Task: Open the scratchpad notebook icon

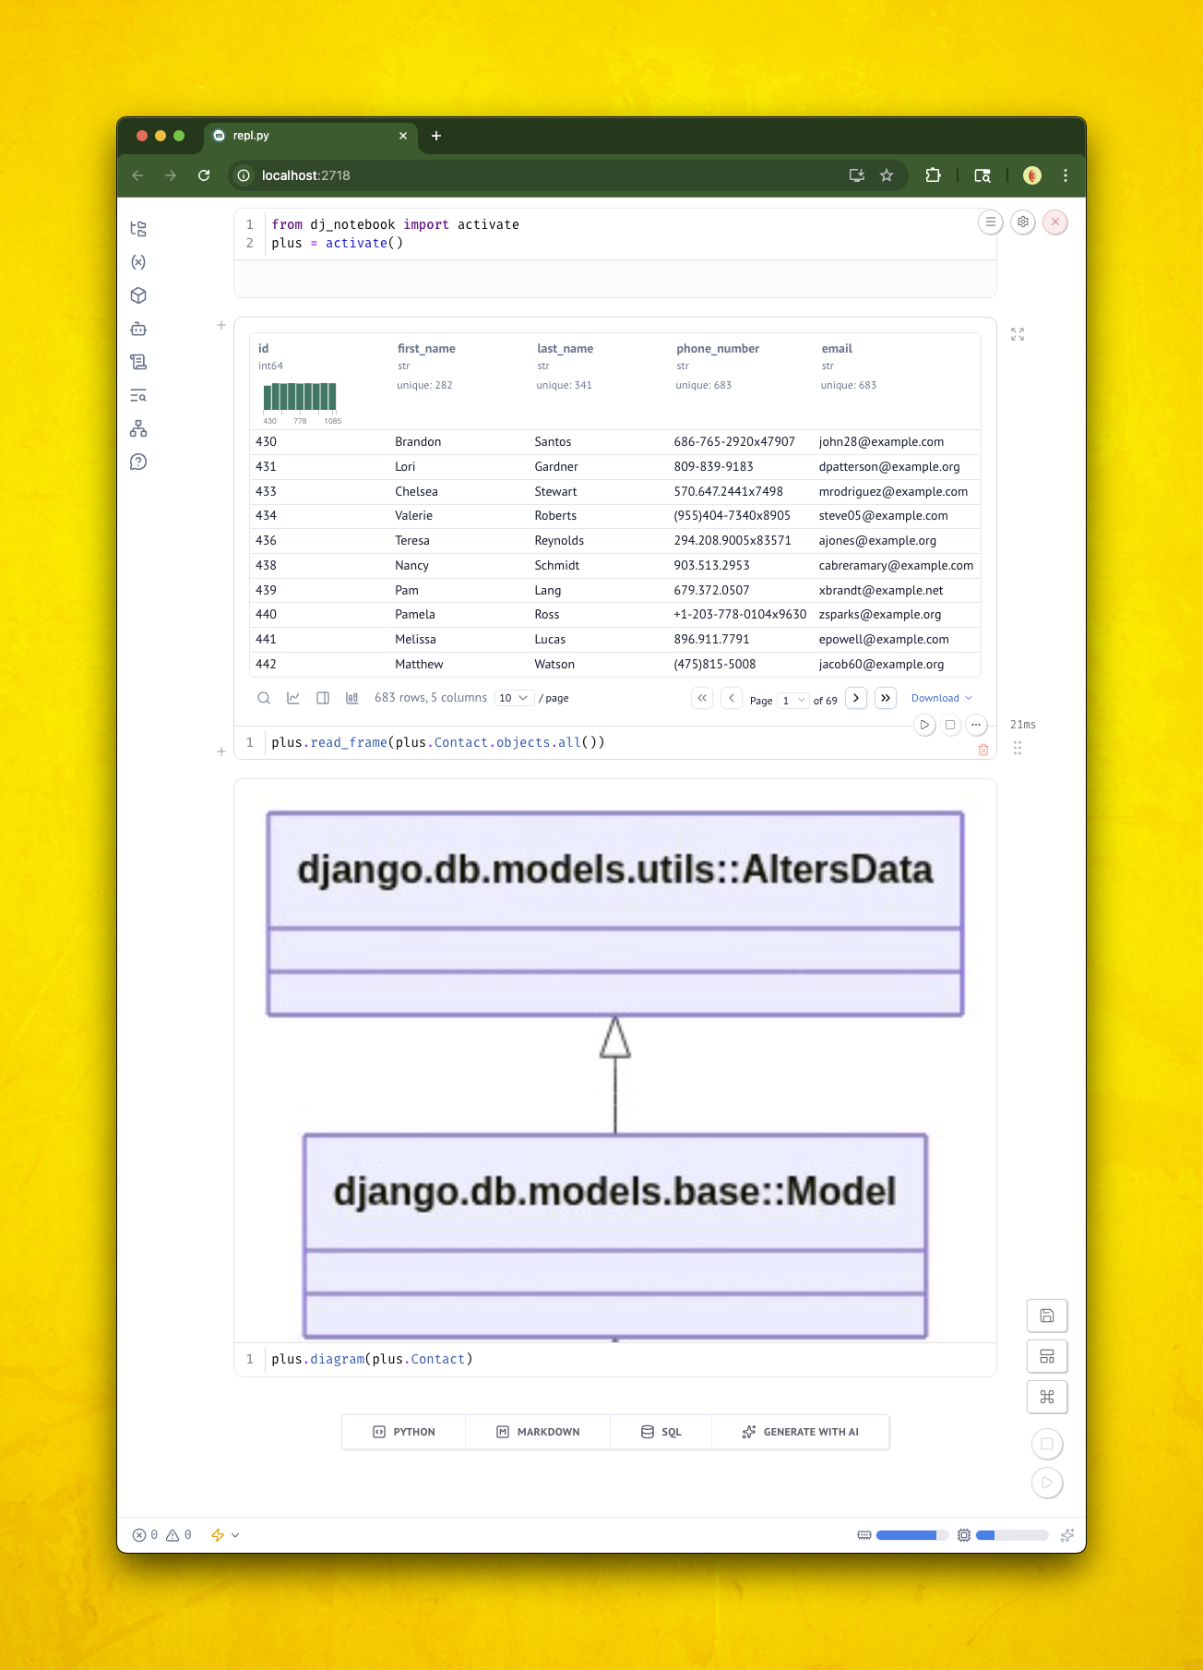Action: pyautogui.click(x=138, y=362)
